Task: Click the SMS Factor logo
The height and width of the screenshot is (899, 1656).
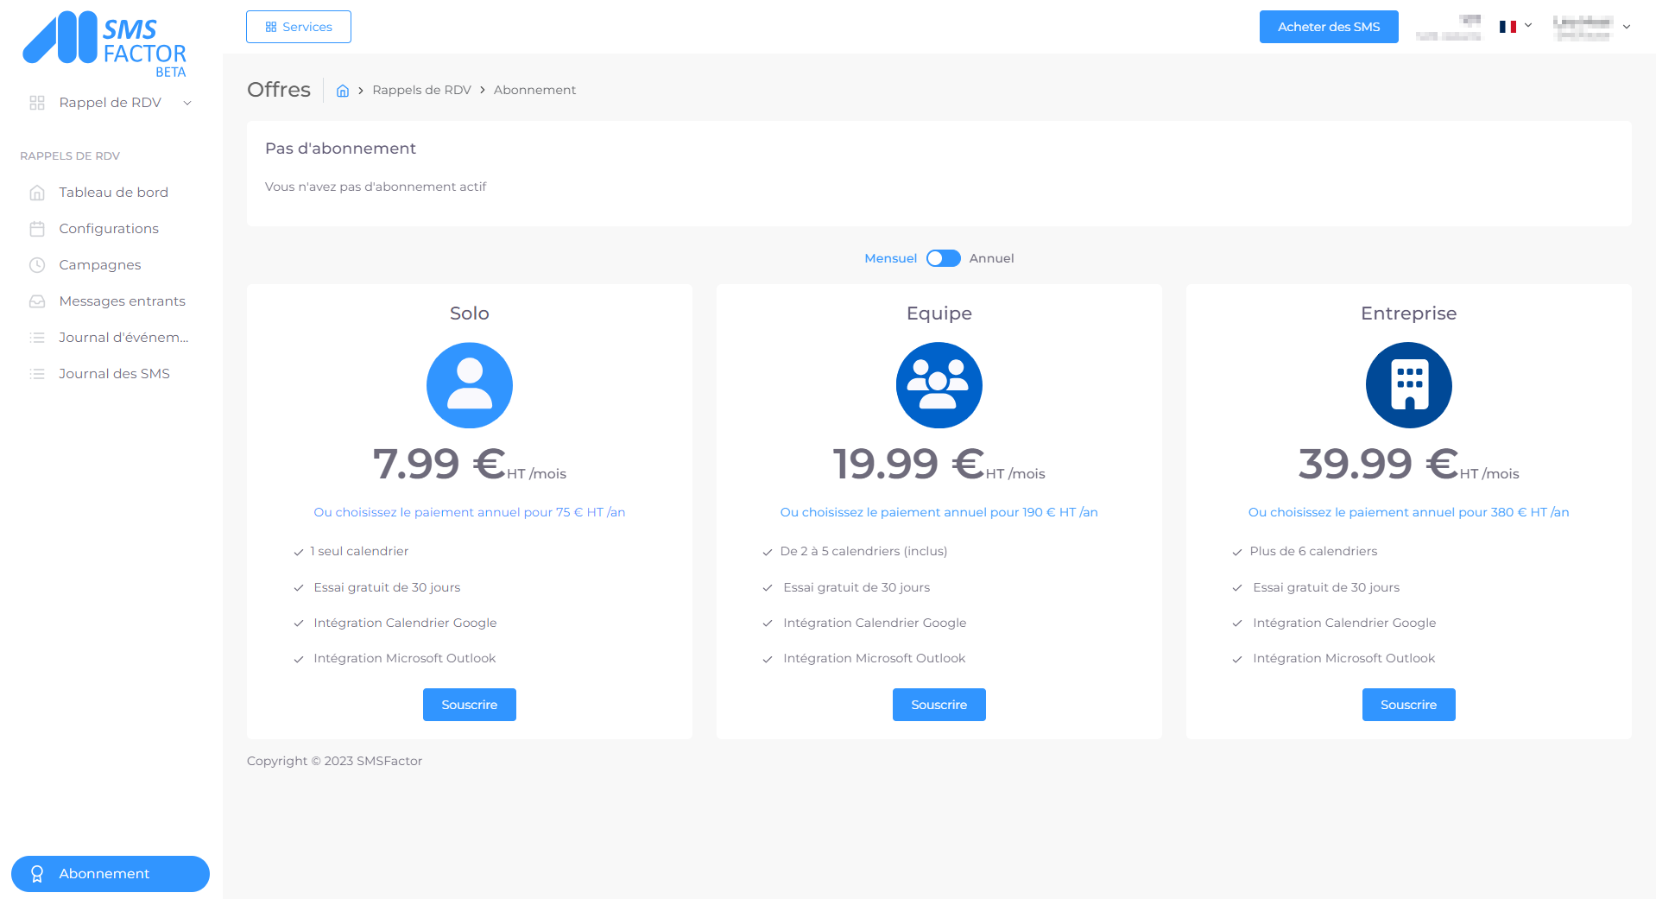Action: pyautogui.click(x=104, y=44)
